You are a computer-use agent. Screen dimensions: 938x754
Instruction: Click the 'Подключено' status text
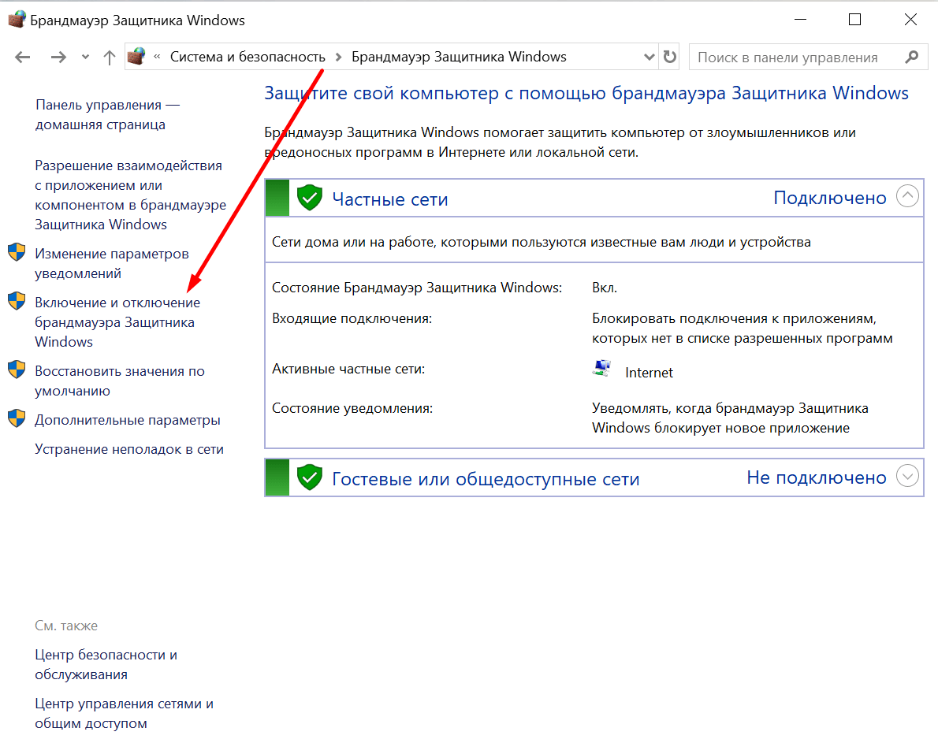coord(830,198)
